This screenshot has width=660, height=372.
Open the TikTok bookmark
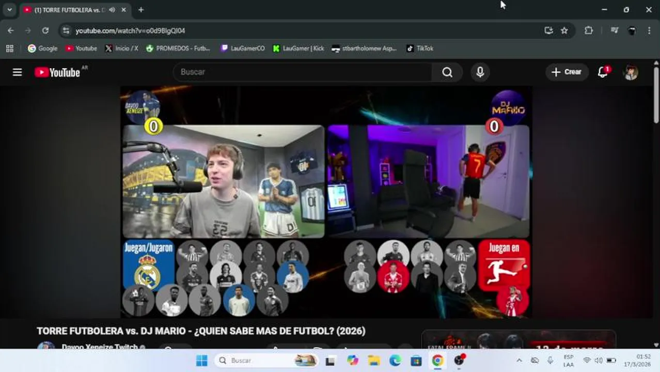pyautogui.click(x=419, y=49)
